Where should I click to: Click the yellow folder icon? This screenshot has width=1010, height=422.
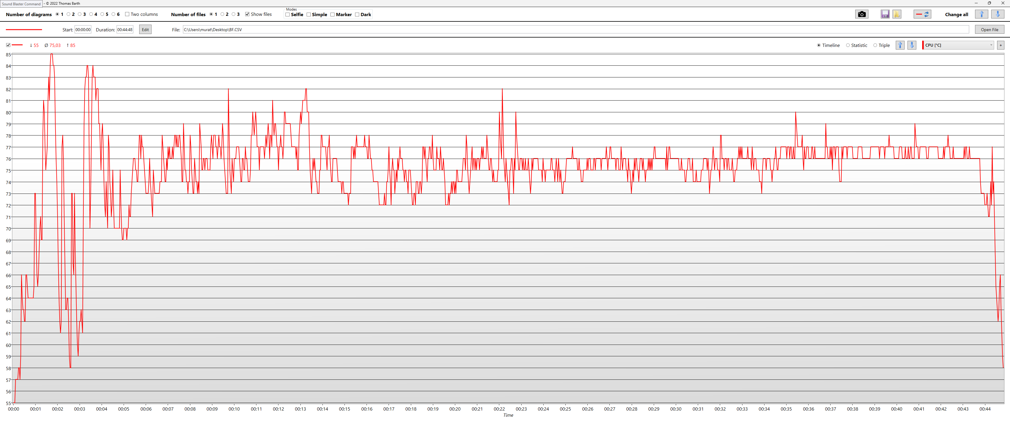click(897, 14)
